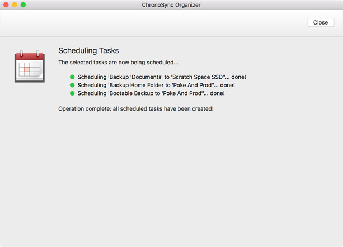Click the Close button

(321, 22)
